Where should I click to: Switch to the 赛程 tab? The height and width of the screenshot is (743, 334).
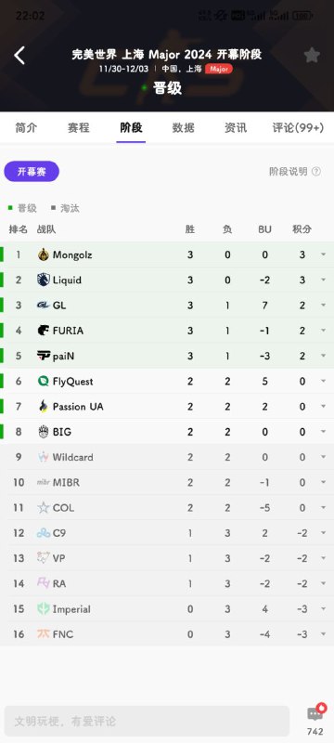point(79,127)
